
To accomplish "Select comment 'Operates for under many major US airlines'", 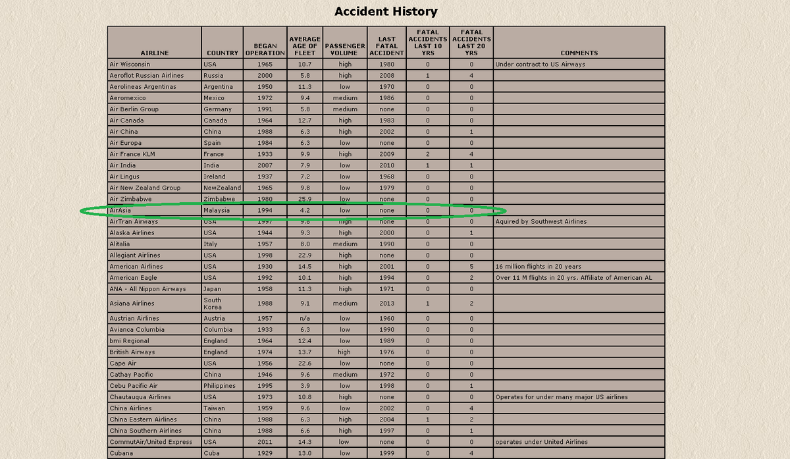I will point(562,396).
